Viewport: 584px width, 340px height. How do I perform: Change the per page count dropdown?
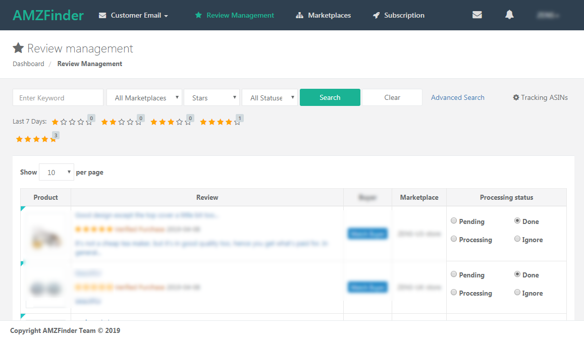coord(57,172)
